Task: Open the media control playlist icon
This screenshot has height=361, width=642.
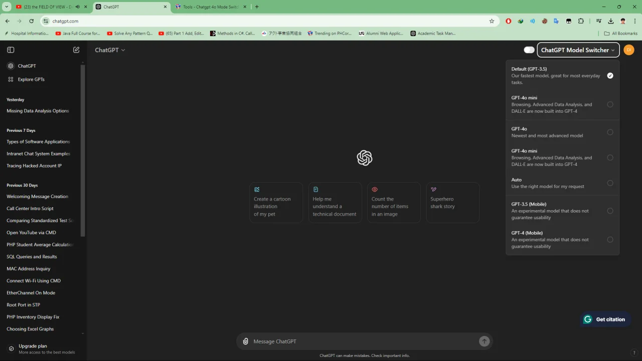Action: click(x=599, y=21)
